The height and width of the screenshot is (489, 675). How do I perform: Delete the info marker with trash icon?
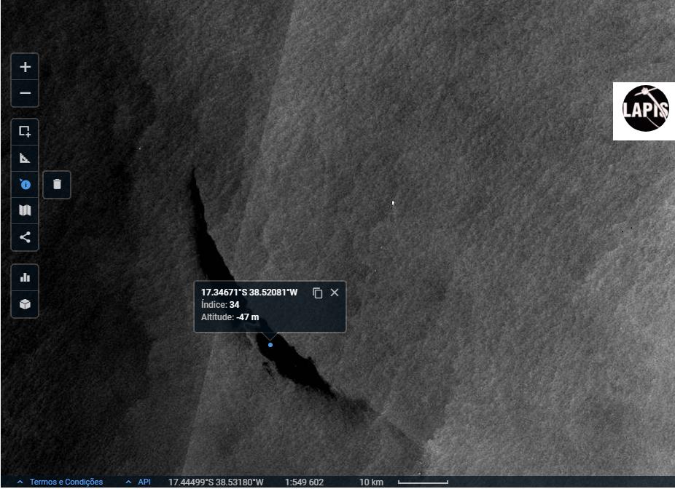pos(58,185)
